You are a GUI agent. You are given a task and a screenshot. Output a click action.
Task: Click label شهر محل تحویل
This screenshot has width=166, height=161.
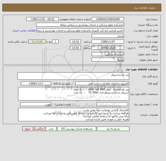coord(148,60)
